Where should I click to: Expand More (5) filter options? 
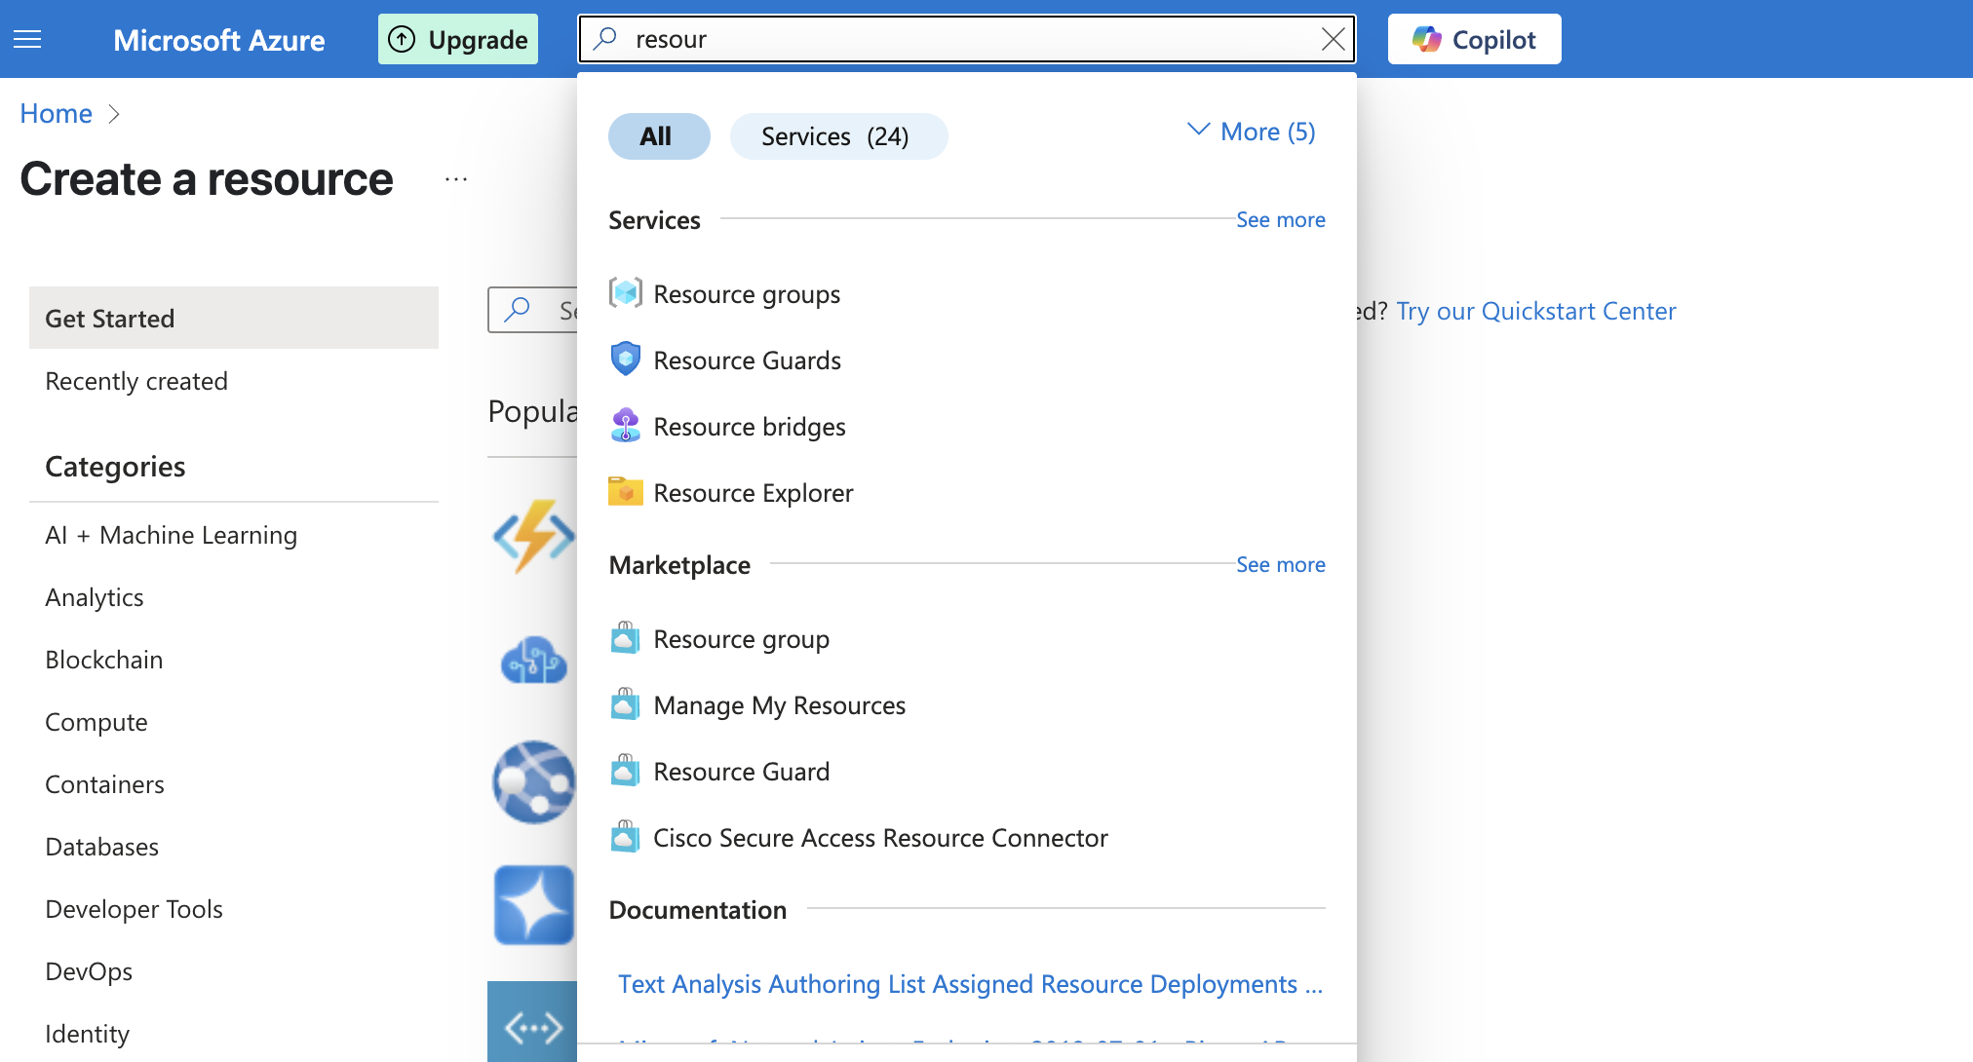point(1251,132)
